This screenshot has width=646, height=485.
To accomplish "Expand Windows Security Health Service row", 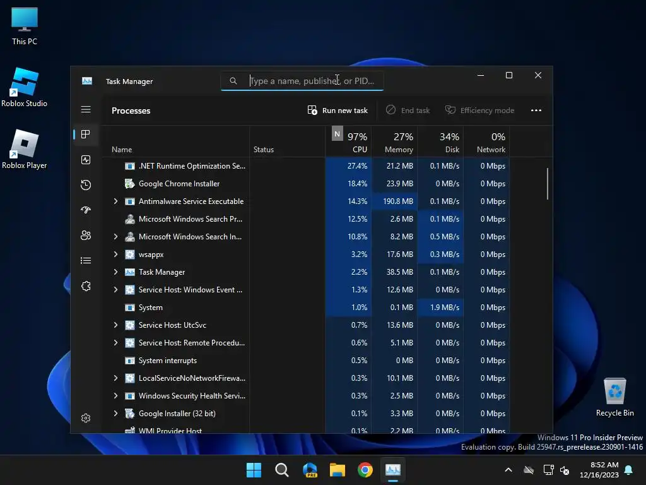I will pyautogui.click(x=116, y=395).
